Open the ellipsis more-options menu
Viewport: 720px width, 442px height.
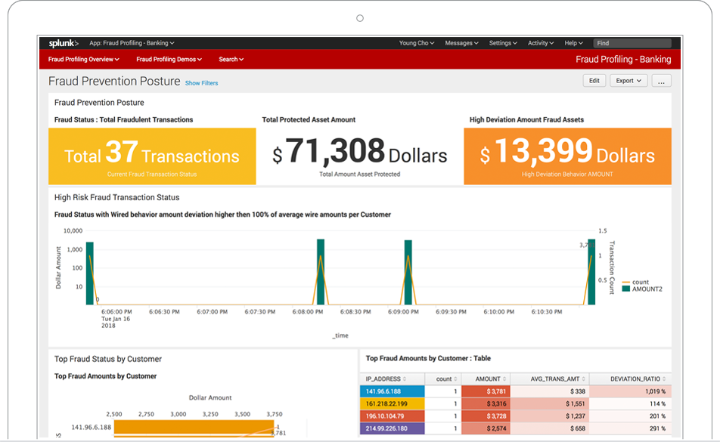point(662,81)
